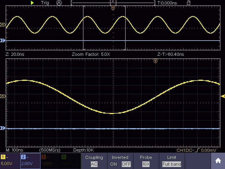Open the Coupling AC selector
The height and width of the screenshot is (169, 225).
94,164
